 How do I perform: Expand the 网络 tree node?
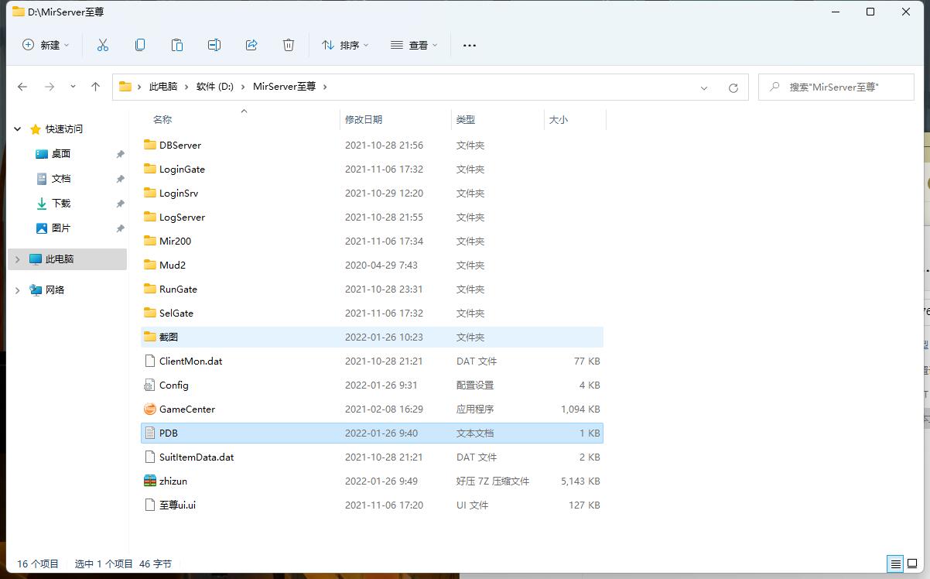point(18,290)
